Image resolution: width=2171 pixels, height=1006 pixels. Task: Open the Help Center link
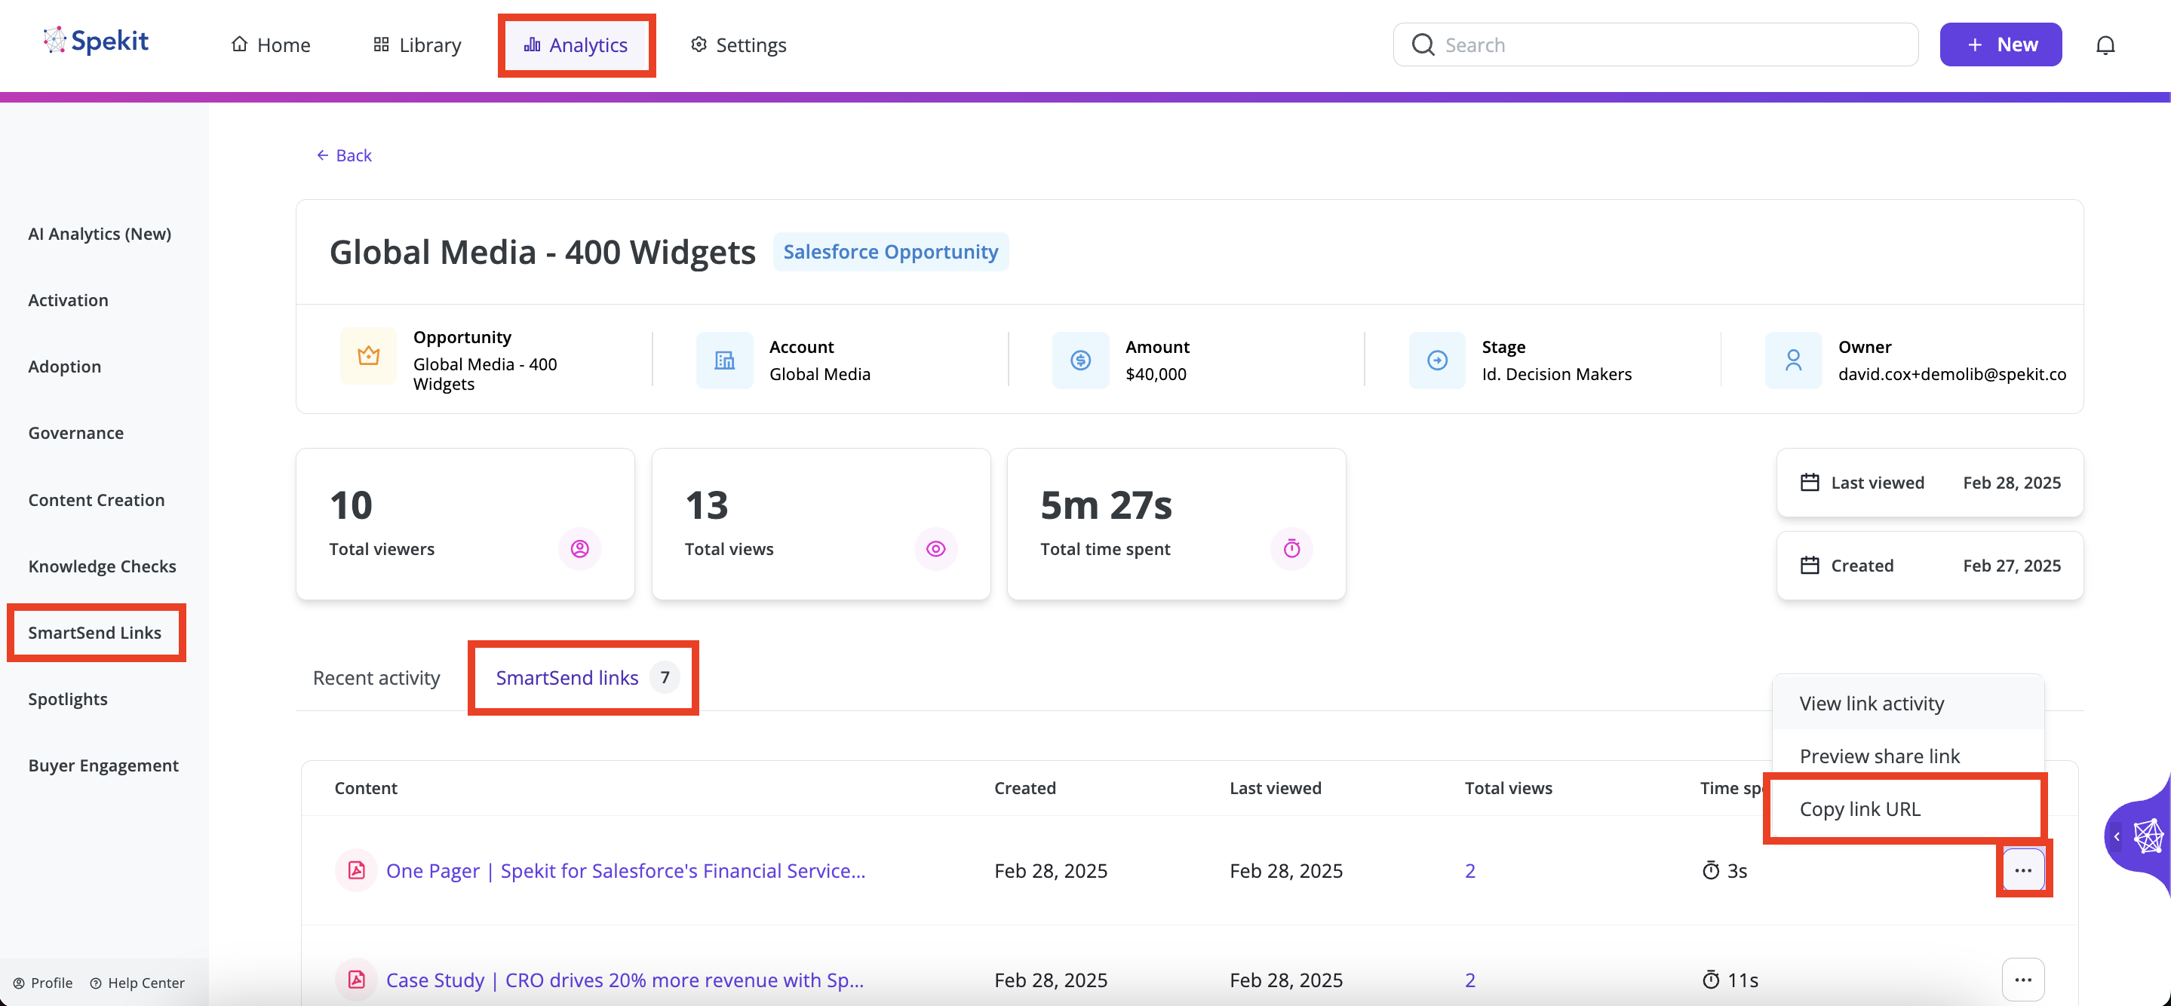pos(137,983)
